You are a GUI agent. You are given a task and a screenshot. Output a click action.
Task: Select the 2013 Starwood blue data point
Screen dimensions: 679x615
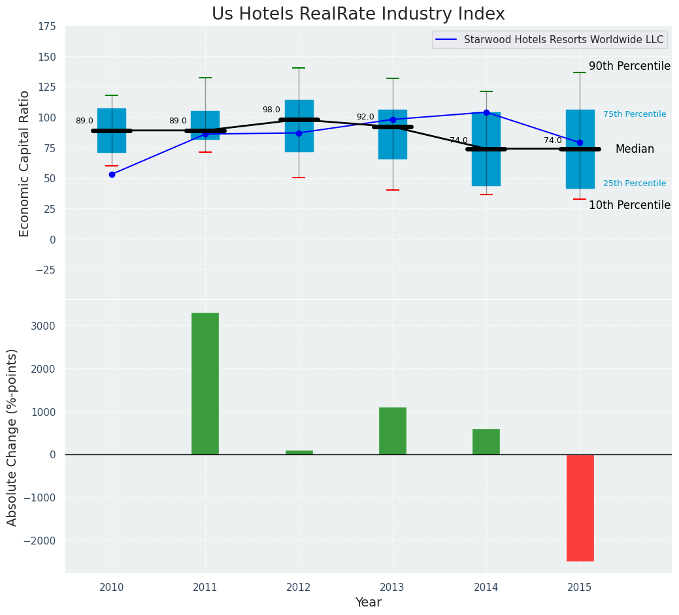(393, 119)
